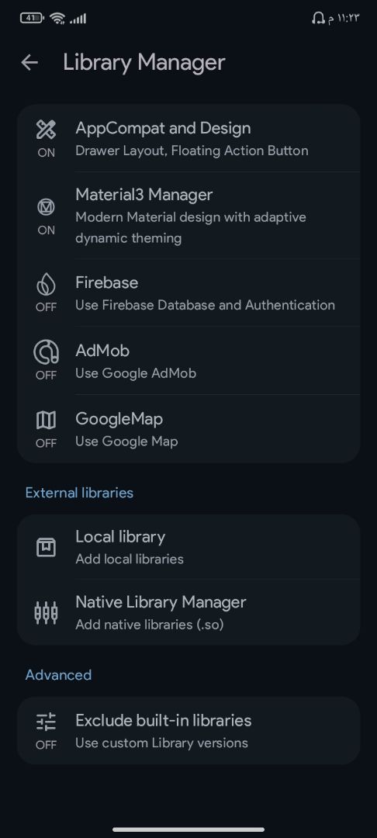Go back using the arrow icon
377x838 pixels.
pos(29,63)
